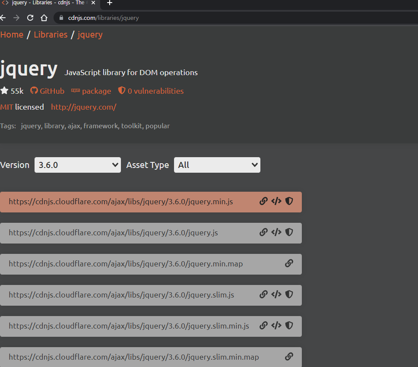
Task: Copy URL icon for jquery.js row
Action: (x=263, y=232)
